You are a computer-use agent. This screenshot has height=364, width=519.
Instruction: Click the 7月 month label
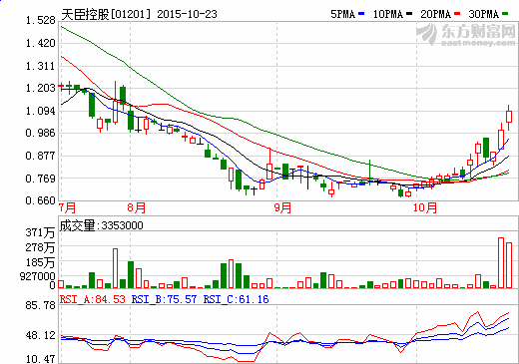[68, 208]
